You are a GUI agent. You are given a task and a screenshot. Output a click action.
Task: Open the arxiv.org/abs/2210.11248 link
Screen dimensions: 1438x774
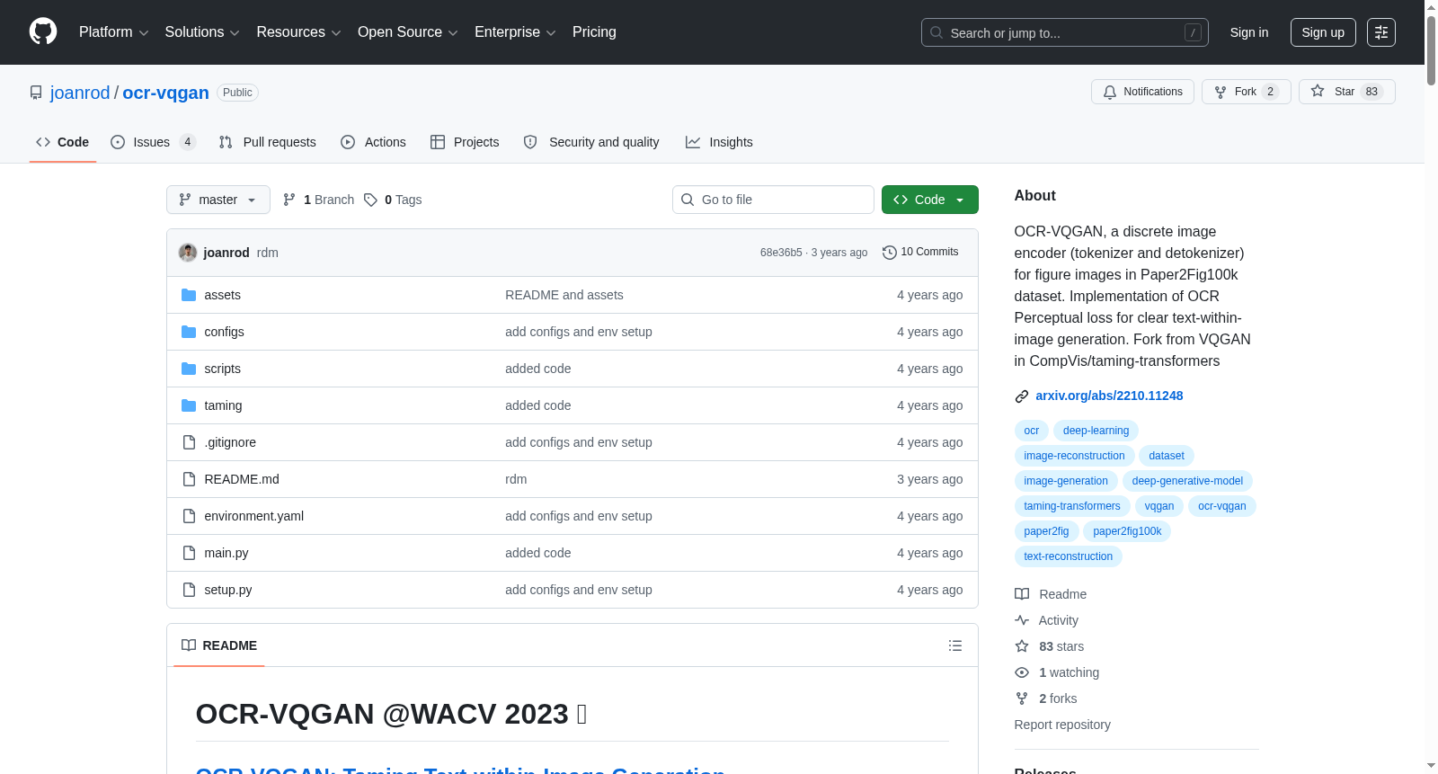(1109, 396)
